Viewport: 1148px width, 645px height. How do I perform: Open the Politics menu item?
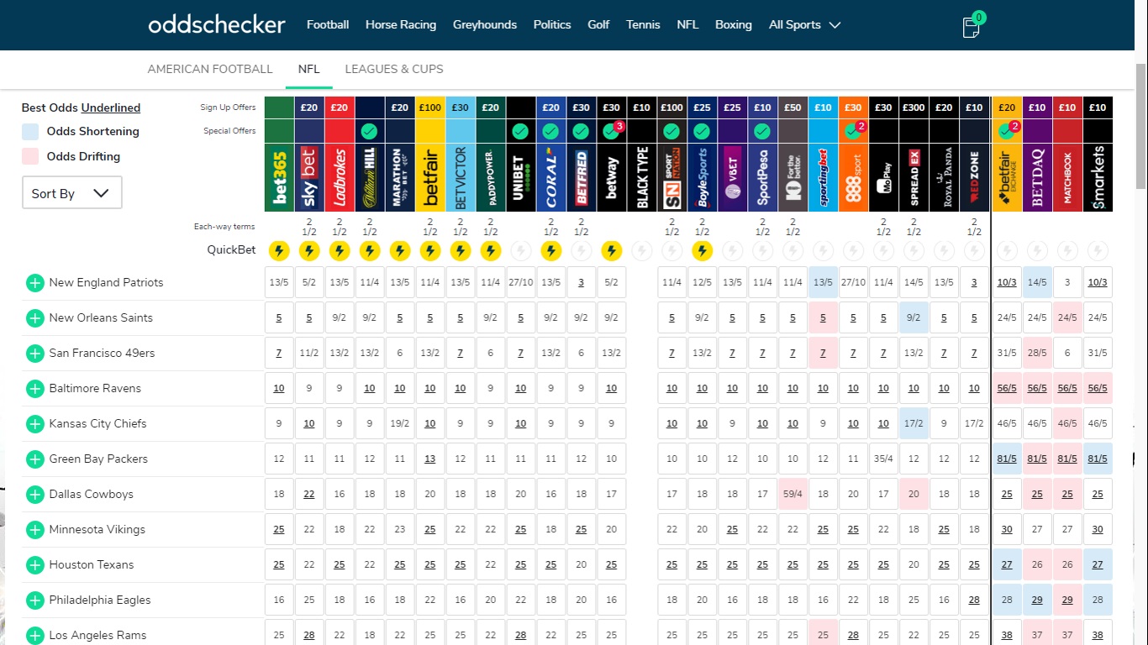[552, 24]
